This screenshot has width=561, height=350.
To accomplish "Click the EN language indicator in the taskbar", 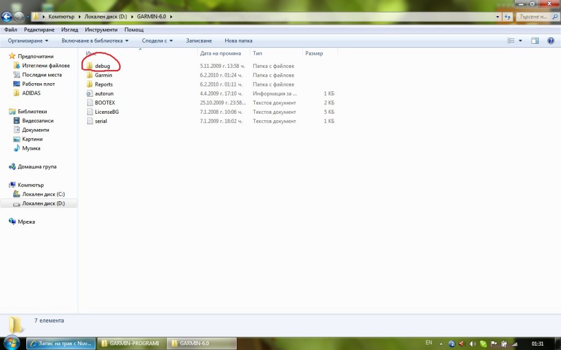I will (428, 343).
